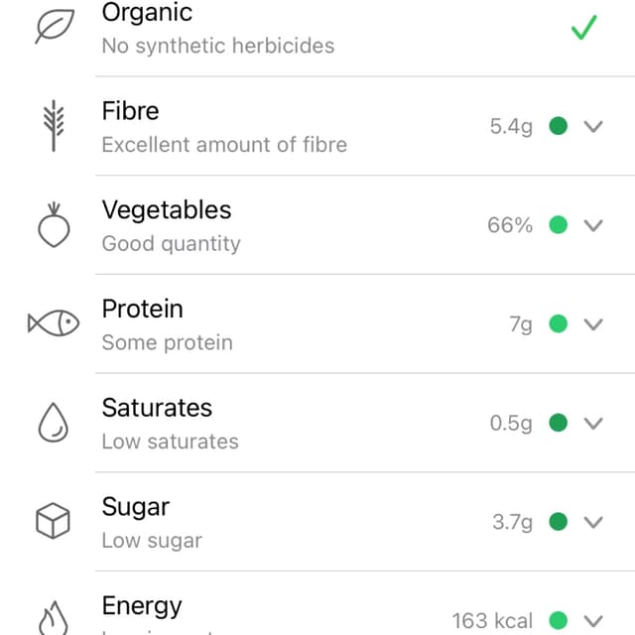The width and height of the screenshot is (635, 635).
Task: Expand the Saturates details chevron
Action: 593,424
